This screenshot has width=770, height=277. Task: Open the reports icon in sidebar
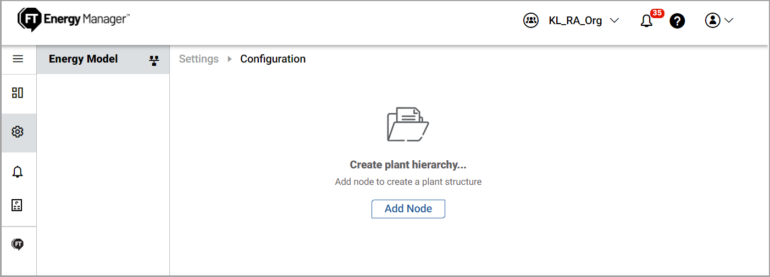[x=18, y=205]
